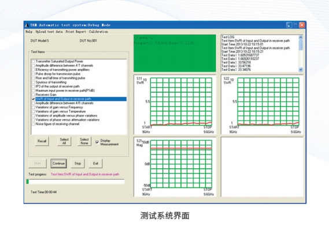Check Pulse droop for transmission pulse
The width and height of the screenshot is (329, 230).
coord(33,74)
